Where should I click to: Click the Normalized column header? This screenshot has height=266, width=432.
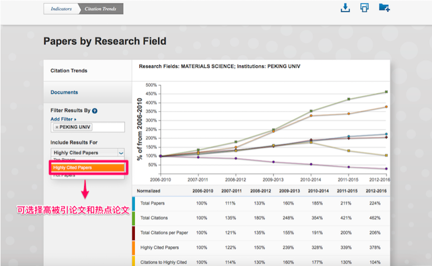(x=150, y=191)
